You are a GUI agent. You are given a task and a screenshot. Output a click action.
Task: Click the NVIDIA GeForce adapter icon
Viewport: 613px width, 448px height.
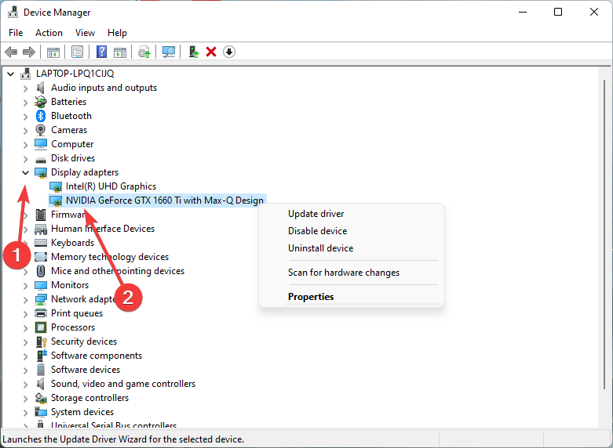[56, 201]
